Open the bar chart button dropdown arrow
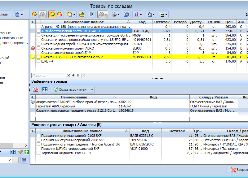 click(141, 15)
